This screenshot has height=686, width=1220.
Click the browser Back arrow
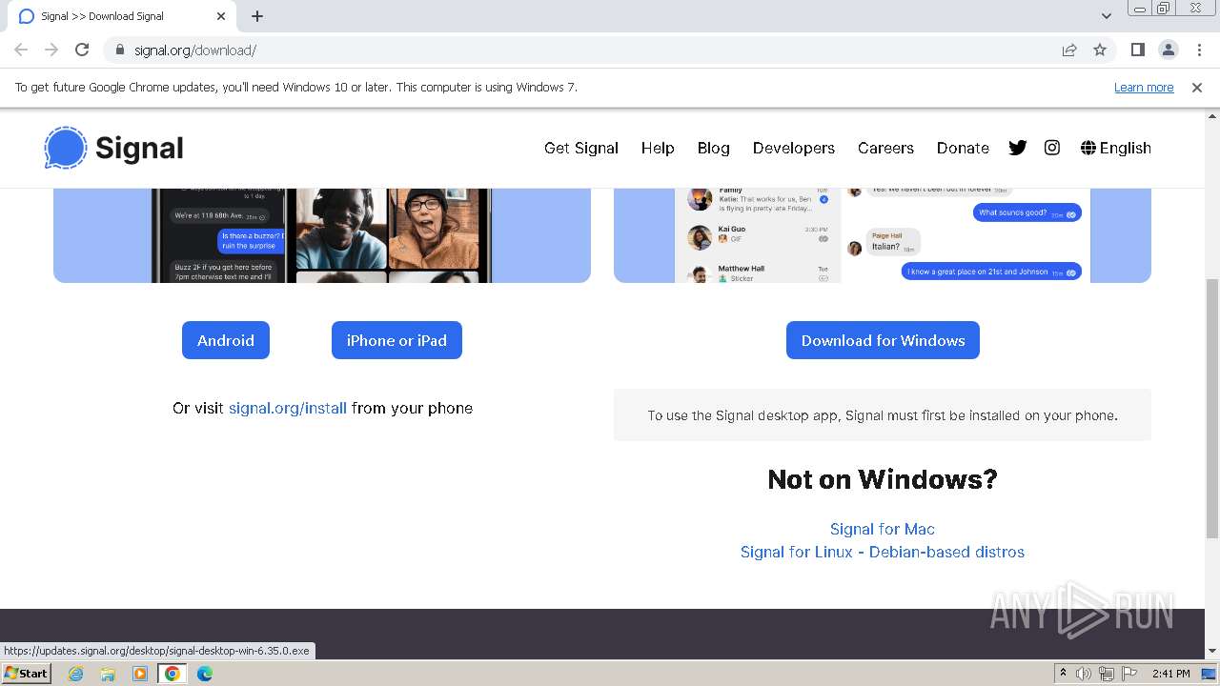click(x=21, y=50)
